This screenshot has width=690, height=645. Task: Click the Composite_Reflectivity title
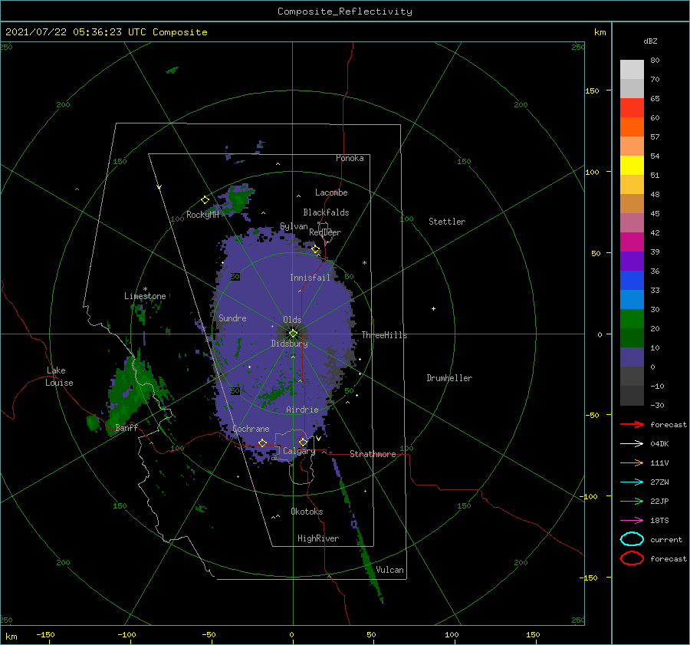[x=345, y=12]
